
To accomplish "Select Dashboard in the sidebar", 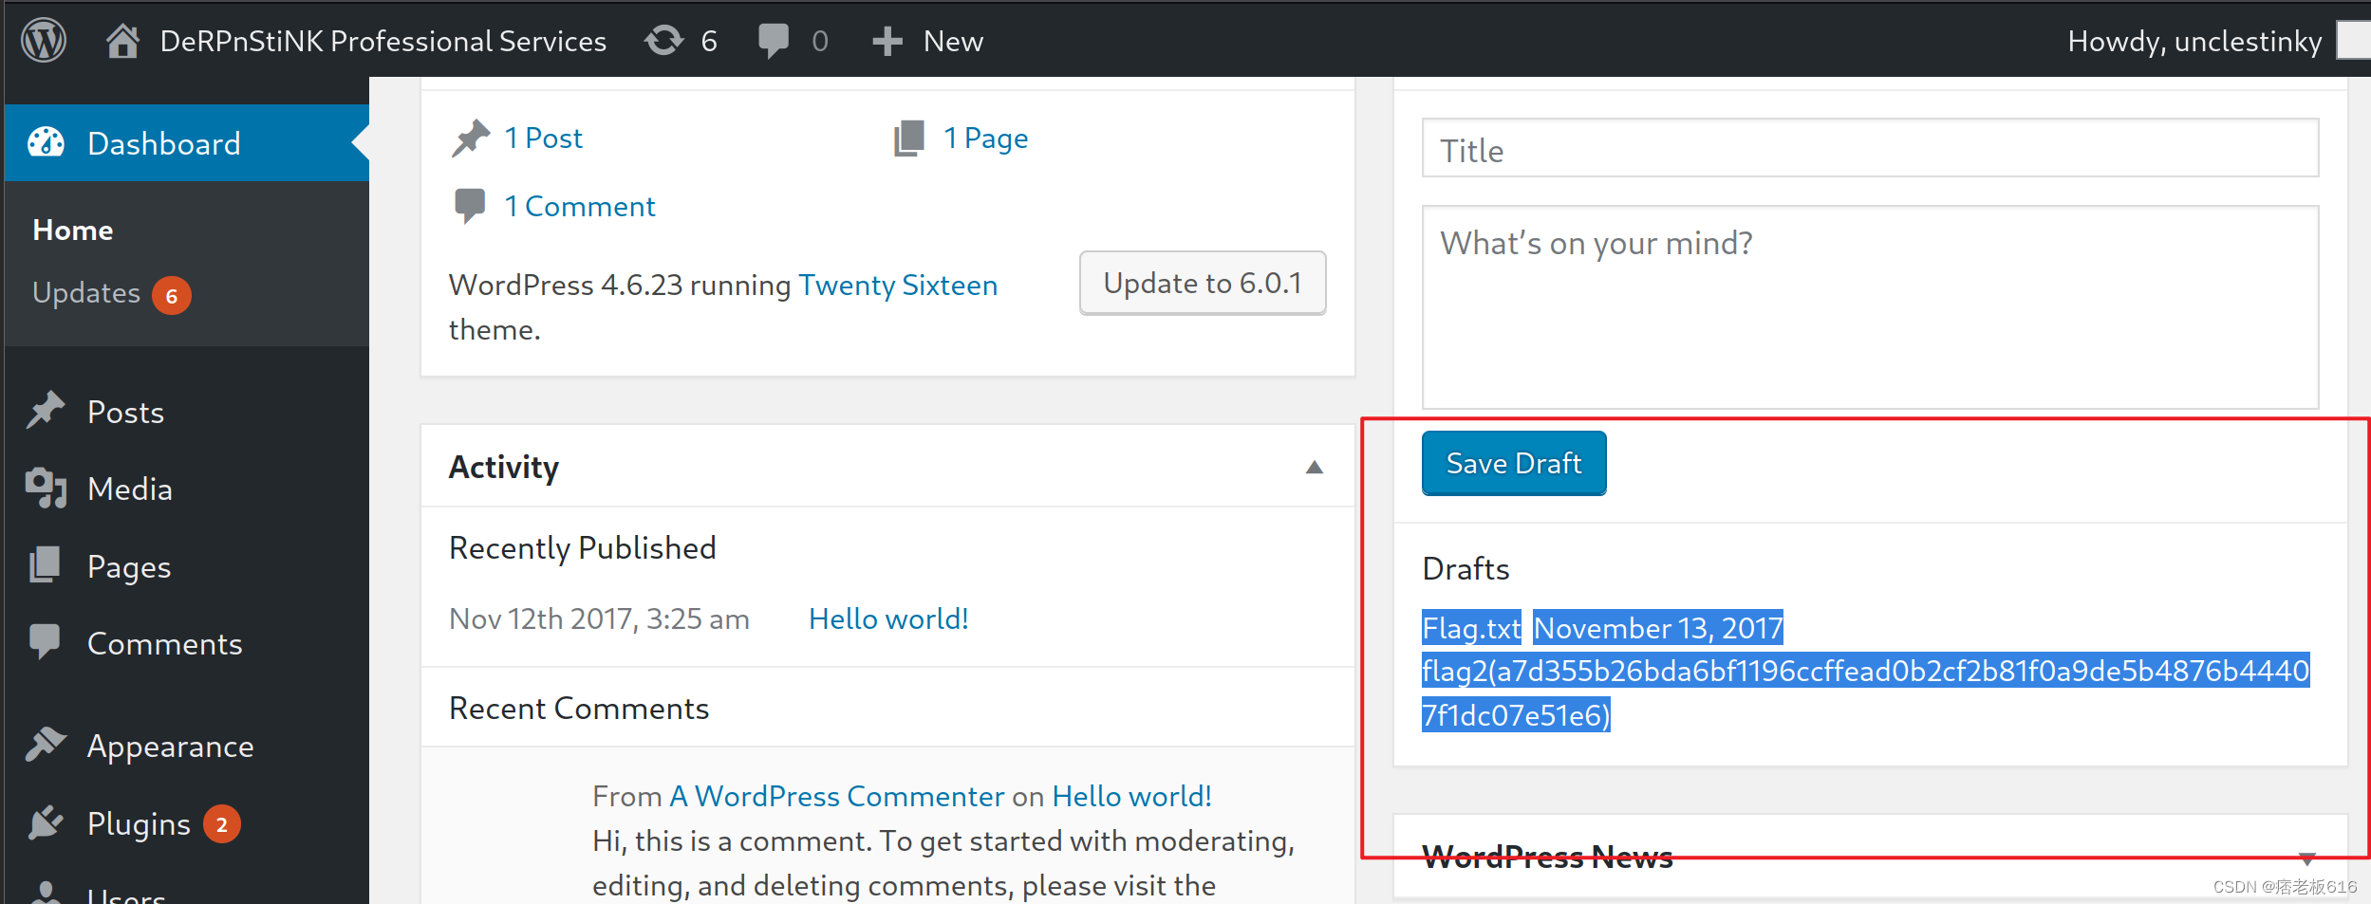I will click(x=164, y=143).
